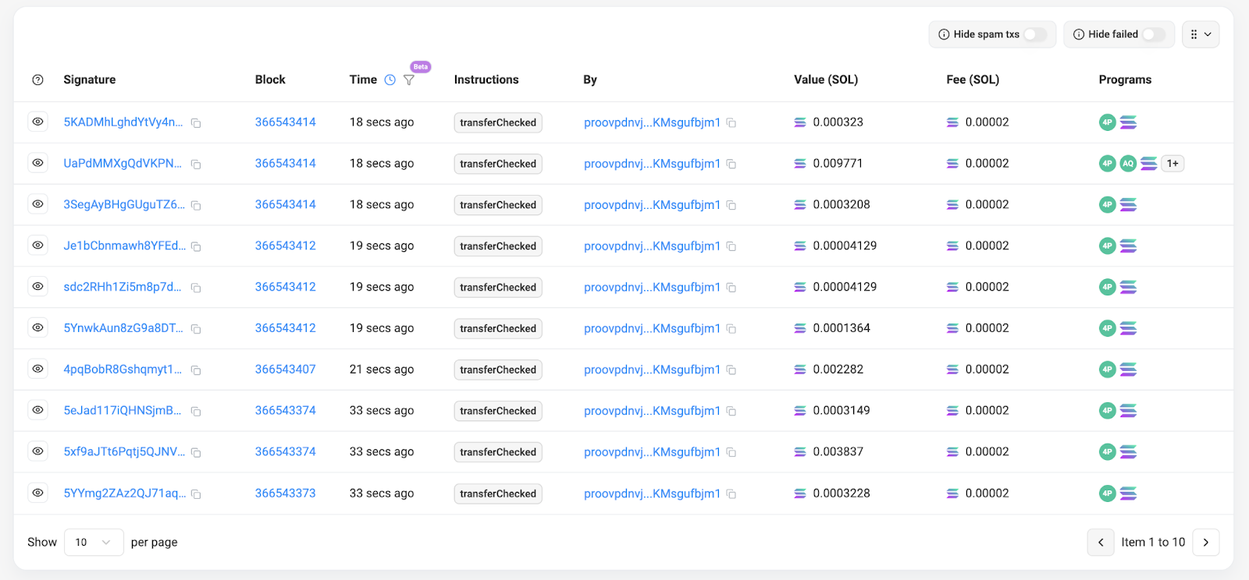
Task: Toggle the Hide failed switch
Action: coord(1154,34)
